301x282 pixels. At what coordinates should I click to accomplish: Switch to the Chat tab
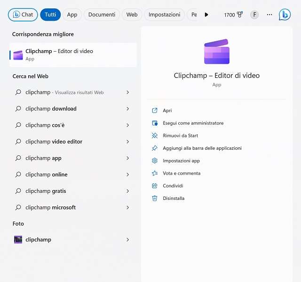(x=23, y=15)
